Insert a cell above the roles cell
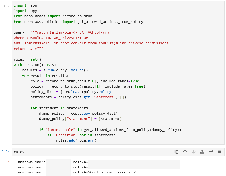This screenshot has width=226, height=176. (x=202, y=152)
